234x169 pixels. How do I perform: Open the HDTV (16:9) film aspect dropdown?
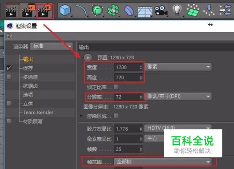pyautogui.click(x=178, y=128)
